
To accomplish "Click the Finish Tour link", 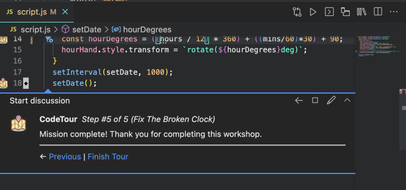I will [108, 156].
